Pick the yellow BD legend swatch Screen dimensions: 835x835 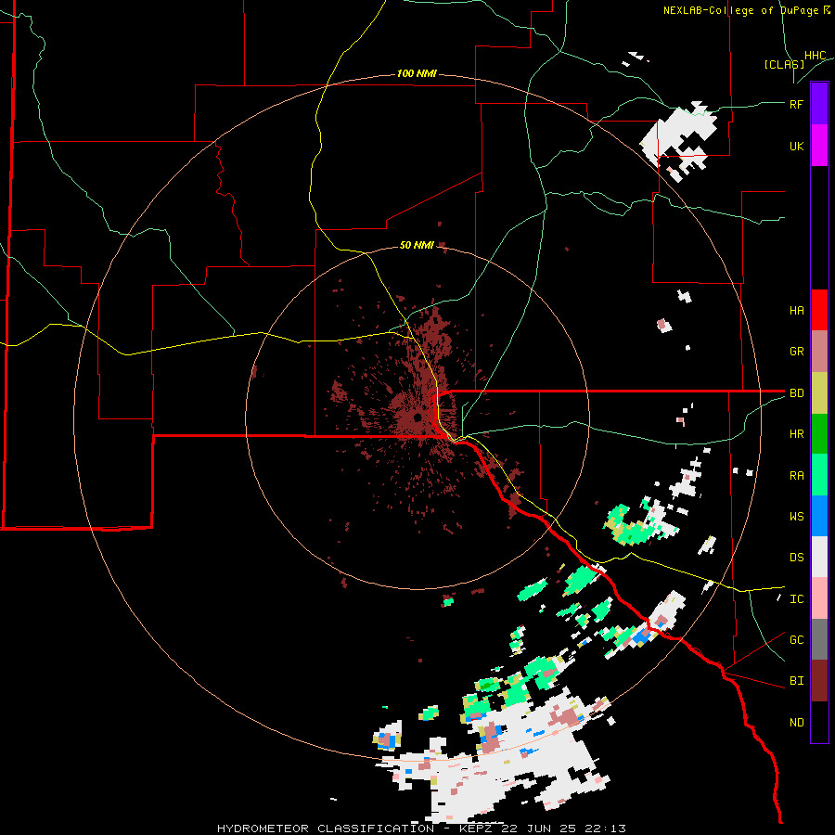click(819, 393)
